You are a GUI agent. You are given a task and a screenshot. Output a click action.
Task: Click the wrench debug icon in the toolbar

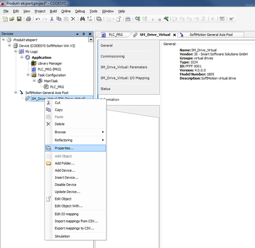pos(166,19)
